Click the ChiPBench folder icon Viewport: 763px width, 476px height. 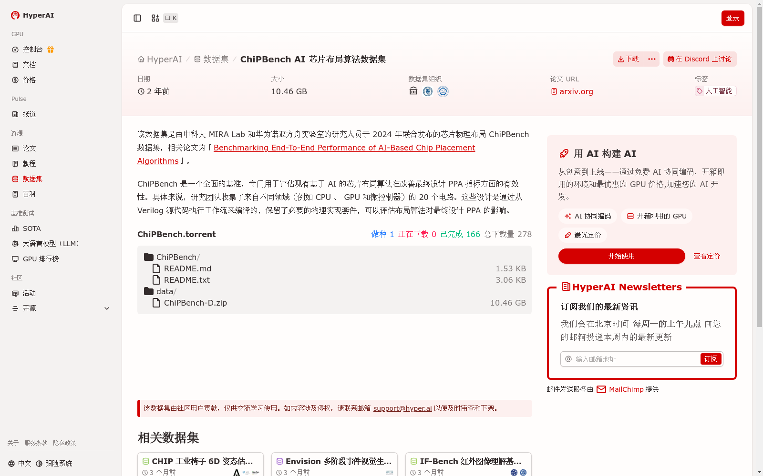pyautogui.click(x=149, y=257)
